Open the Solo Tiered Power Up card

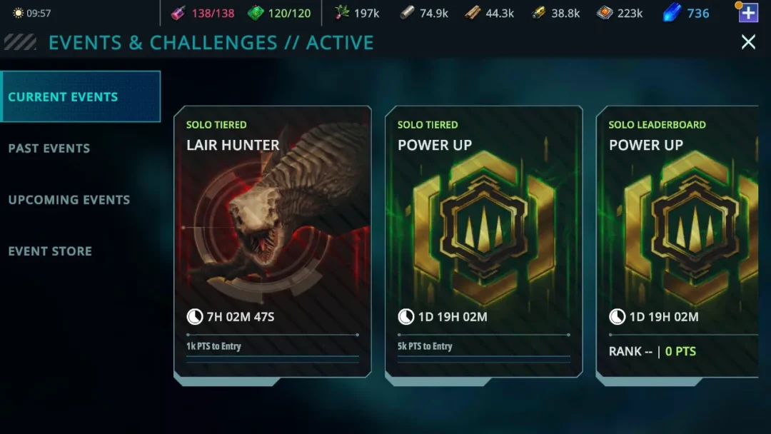[x=484, y=242]
